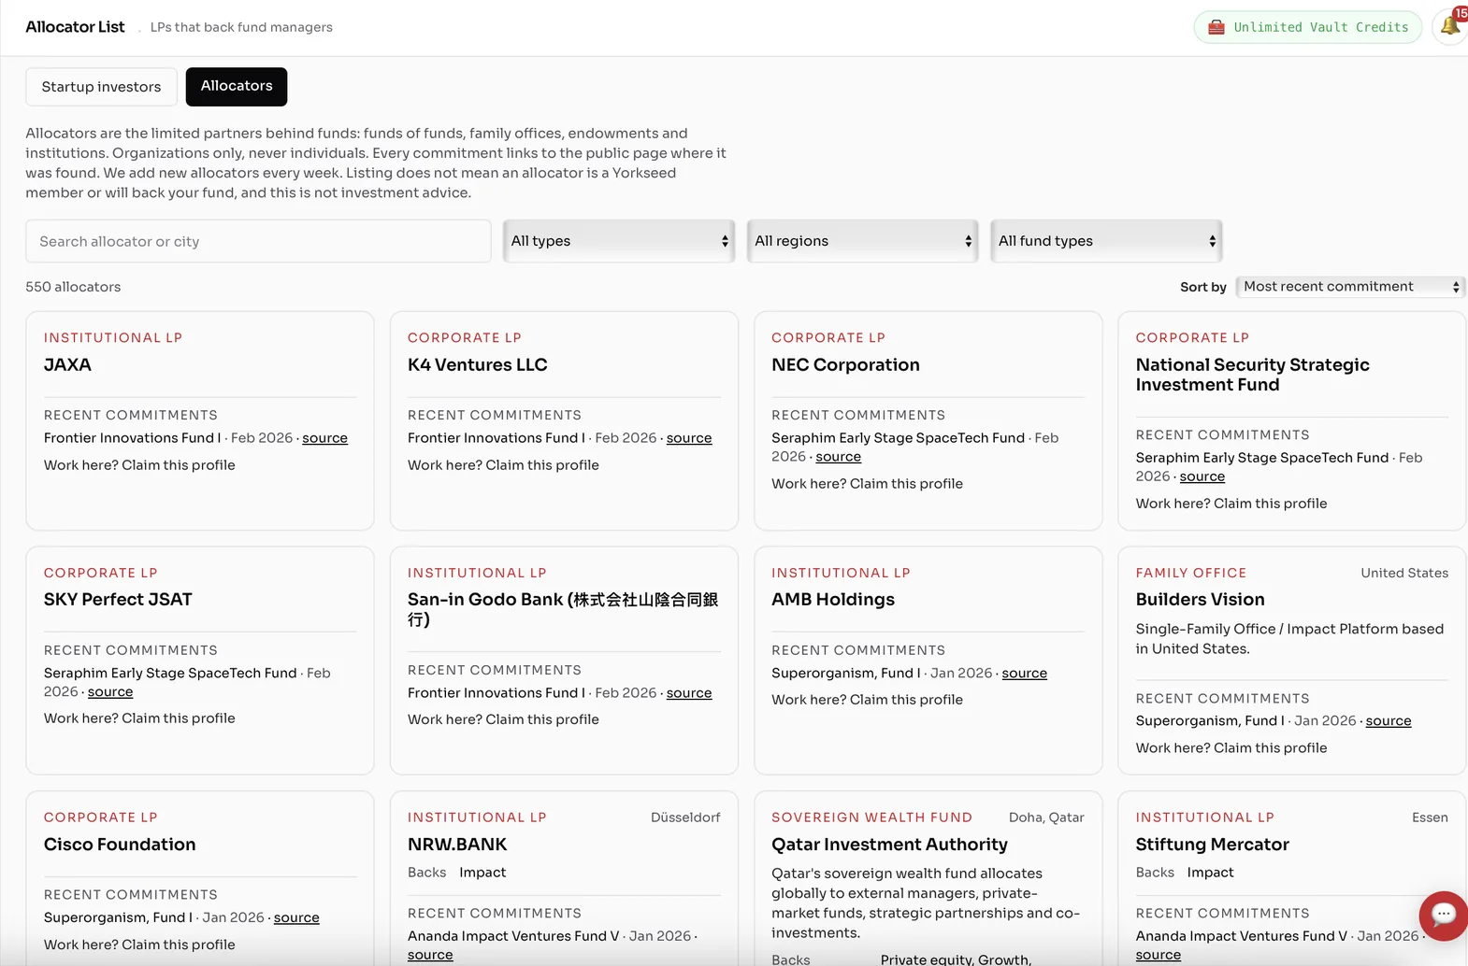Click the Allocator List page title
Screen dimensions: 1468x966
(x=75, y=27)
